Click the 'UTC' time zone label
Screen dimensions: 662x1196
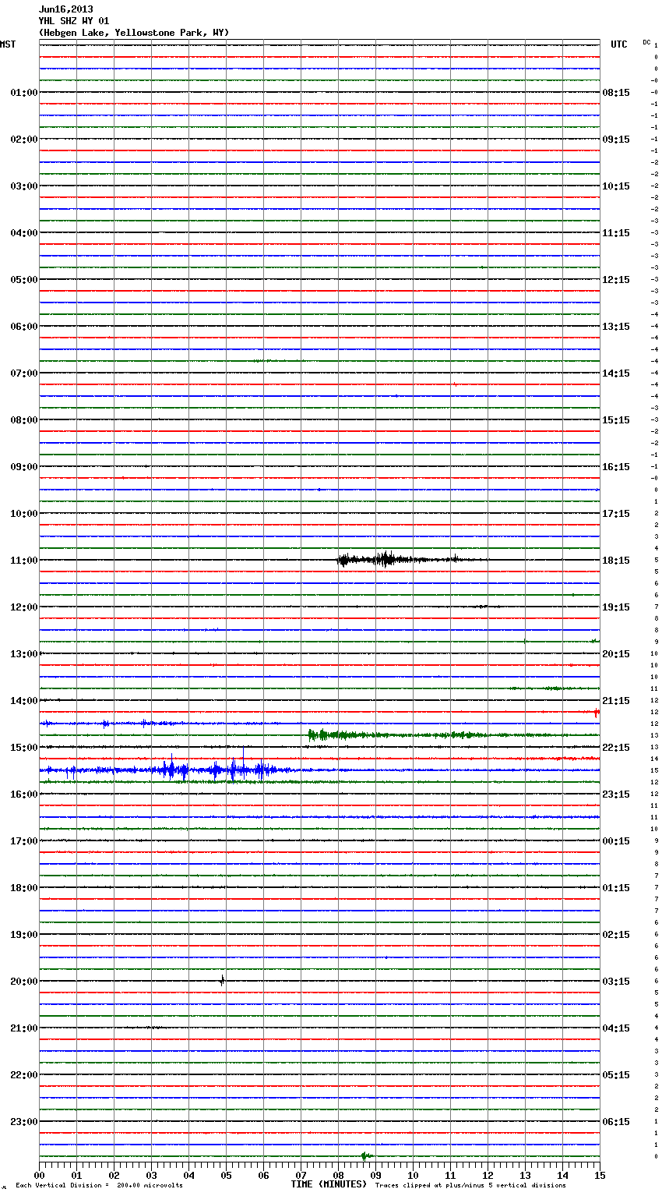click(x=619, y=44)
